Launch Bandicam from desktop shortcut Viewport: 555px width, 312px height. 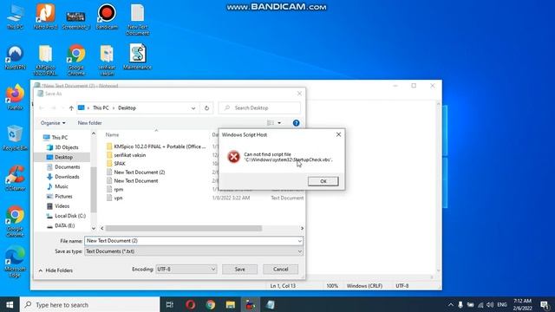tap(107, 16)
